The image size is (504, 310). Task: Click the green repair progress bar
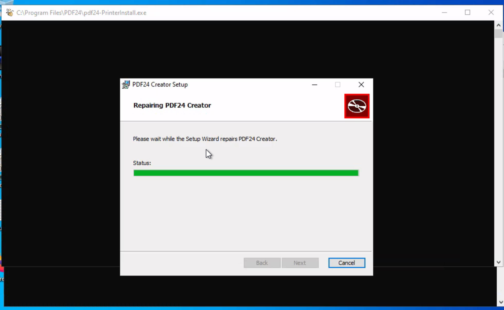click(x=246, y=173)
